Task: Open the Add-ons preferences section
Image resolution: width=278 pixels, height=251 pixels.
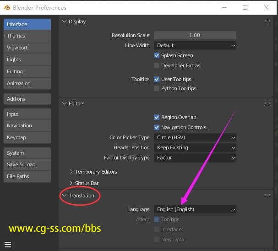Action: pyautogui.click(x=27, y=99)
